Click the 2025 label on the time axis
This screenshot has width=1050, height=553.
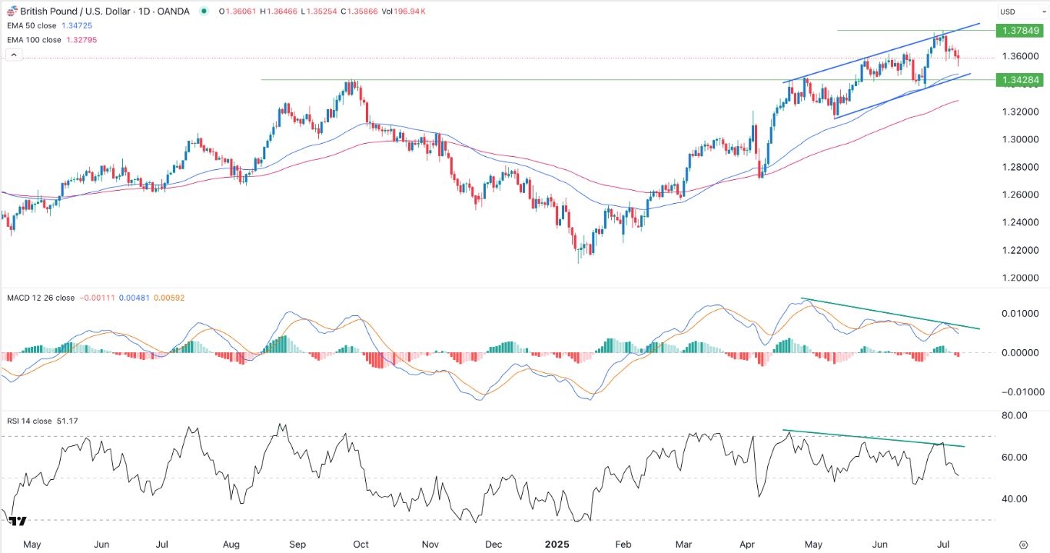click(557, 544)
